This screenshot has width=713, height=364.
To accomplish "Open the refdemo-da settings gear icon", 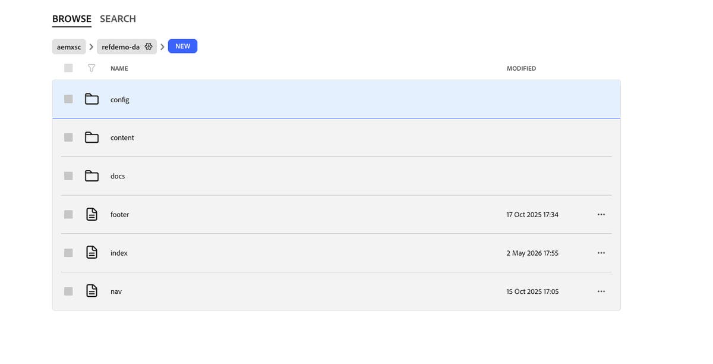I will [x=149, y=46].
